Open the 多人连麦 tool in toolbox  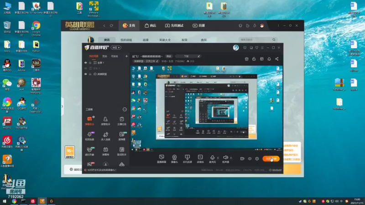105,136
